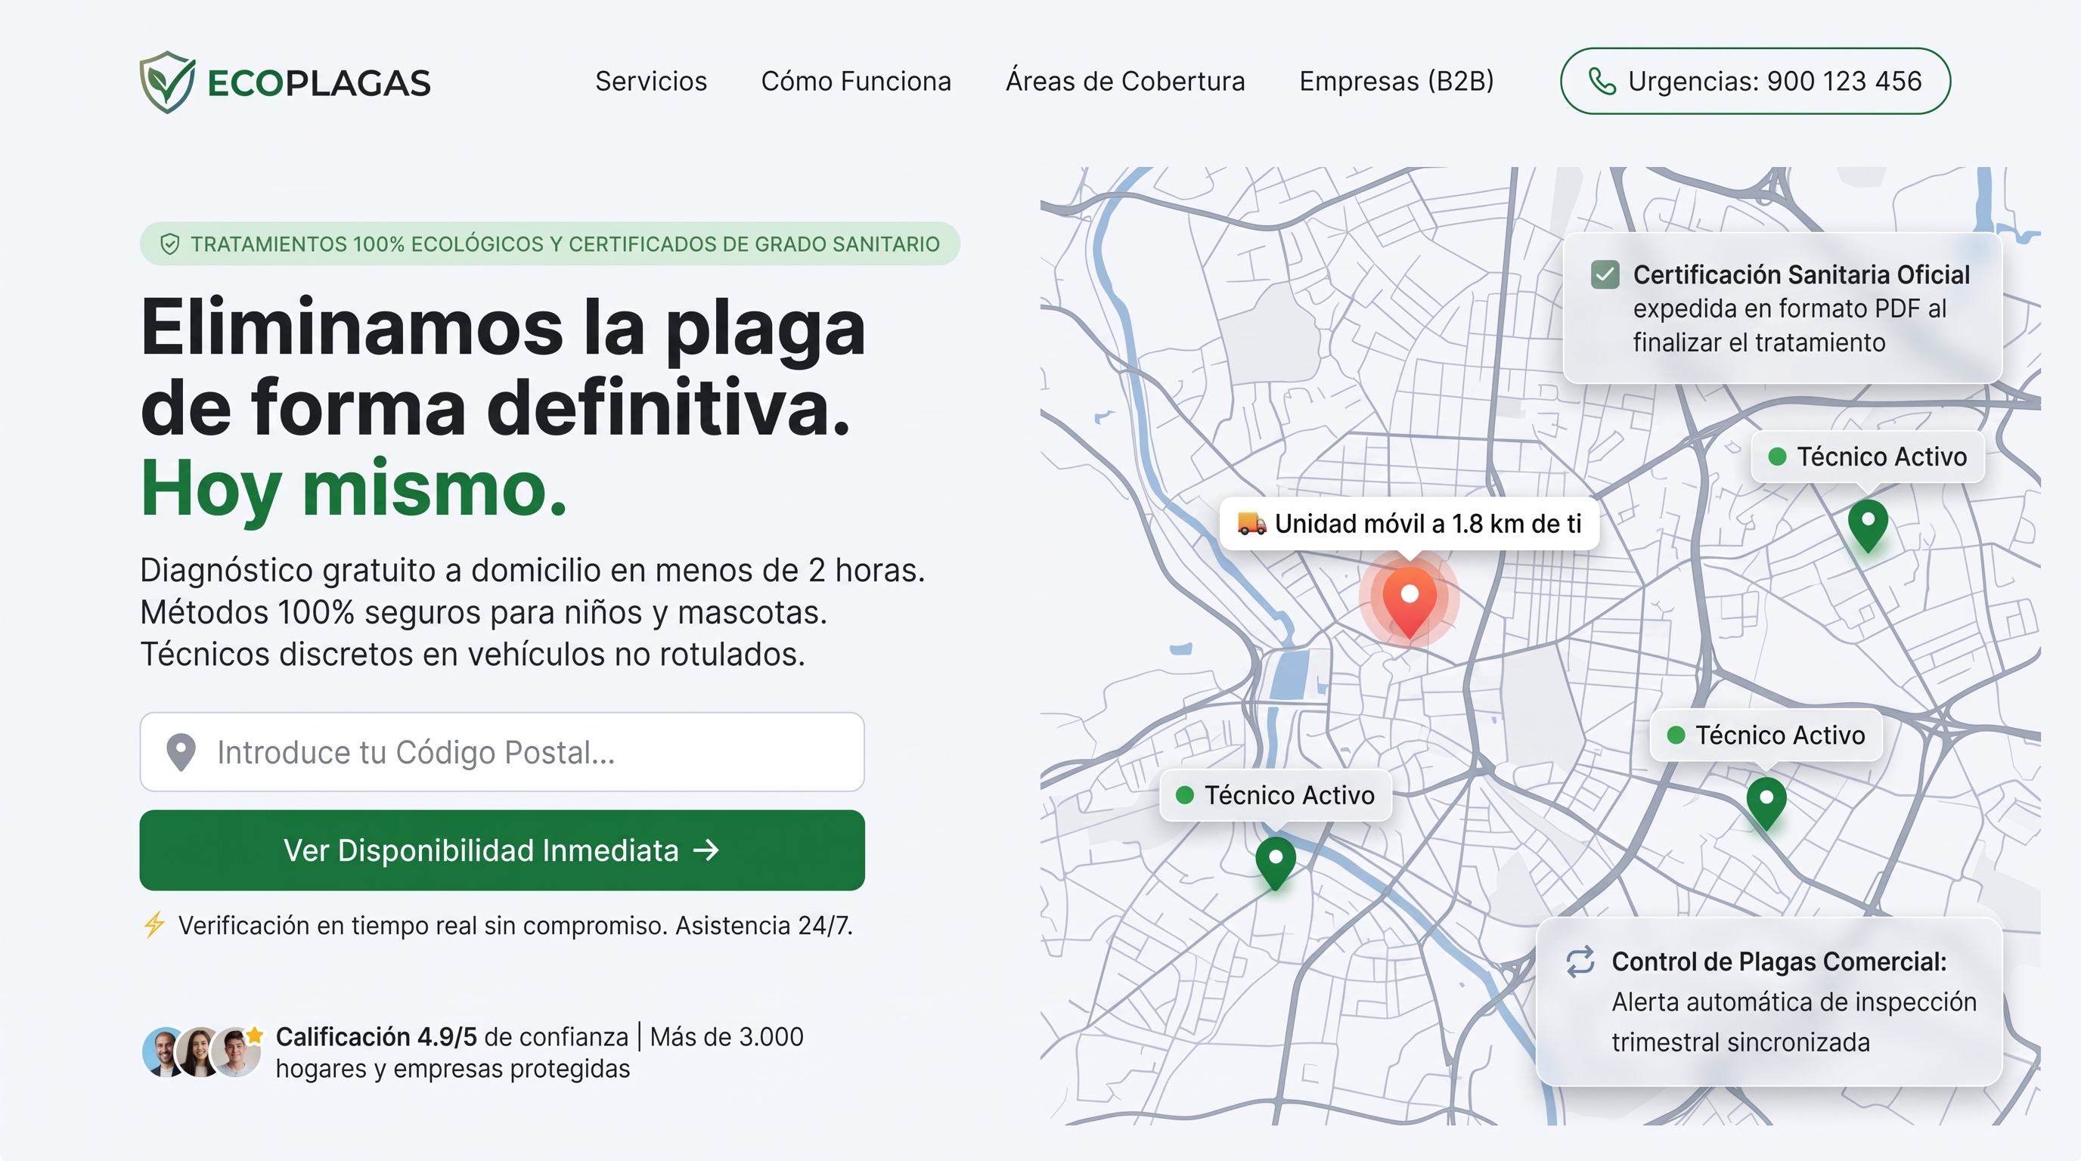Click 'Diagnóstico gratuito a domicilio' text line
The height and width of the screenshot is (1161, 2081).
click(532, 570)
